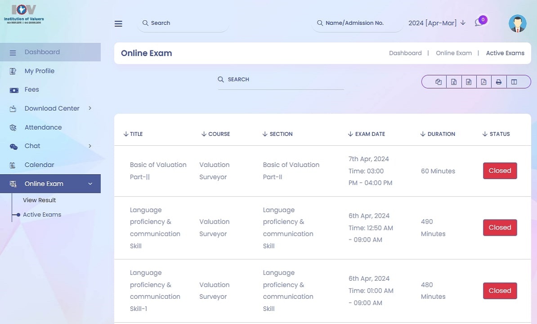Click the Chat bubbles sidebar icon
The width and height of the screenshot is (537, 324).
(x=13, y=147)
